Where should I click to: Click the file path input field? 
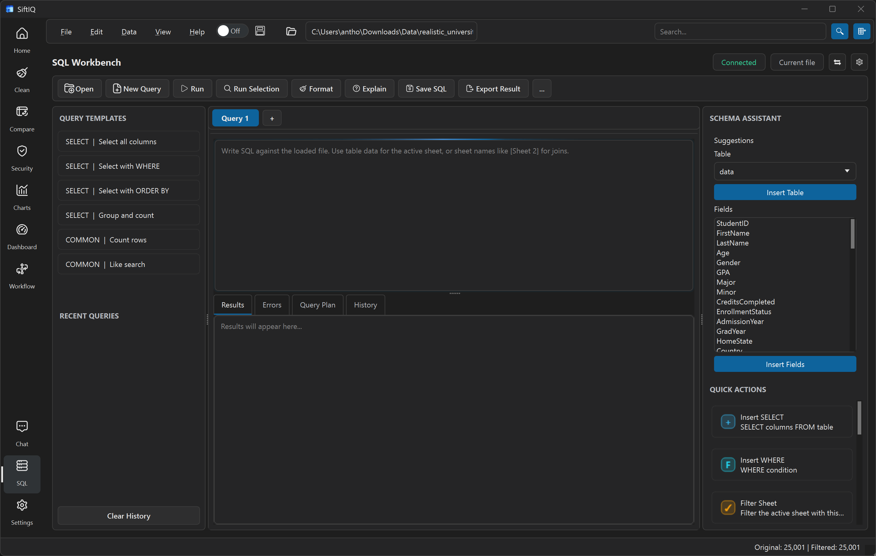tap(391, 31)
